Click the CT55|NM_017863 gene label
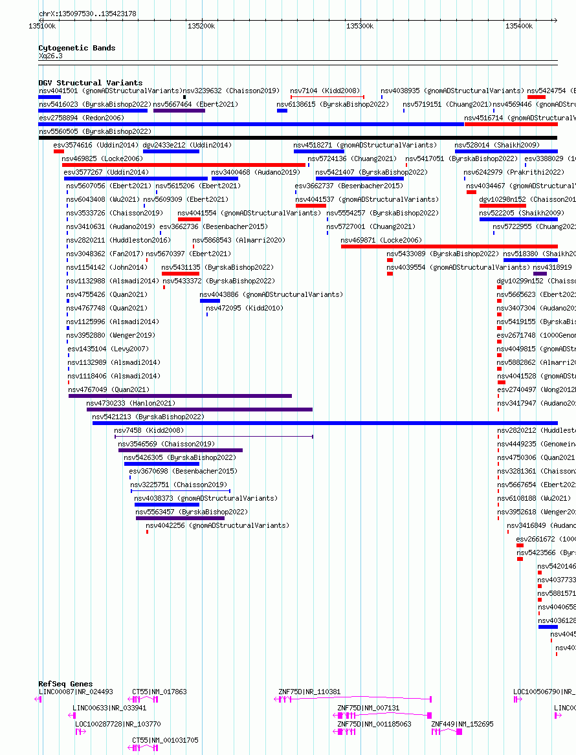Image resolution: width=576 pixels, height=755 pixels. click(159, 692)
